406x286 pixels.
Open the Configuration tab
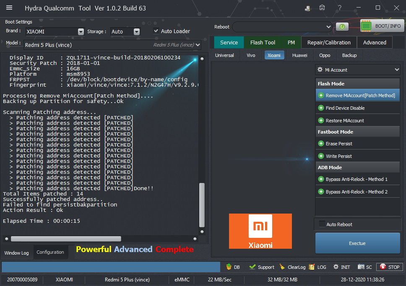(50, 252)
